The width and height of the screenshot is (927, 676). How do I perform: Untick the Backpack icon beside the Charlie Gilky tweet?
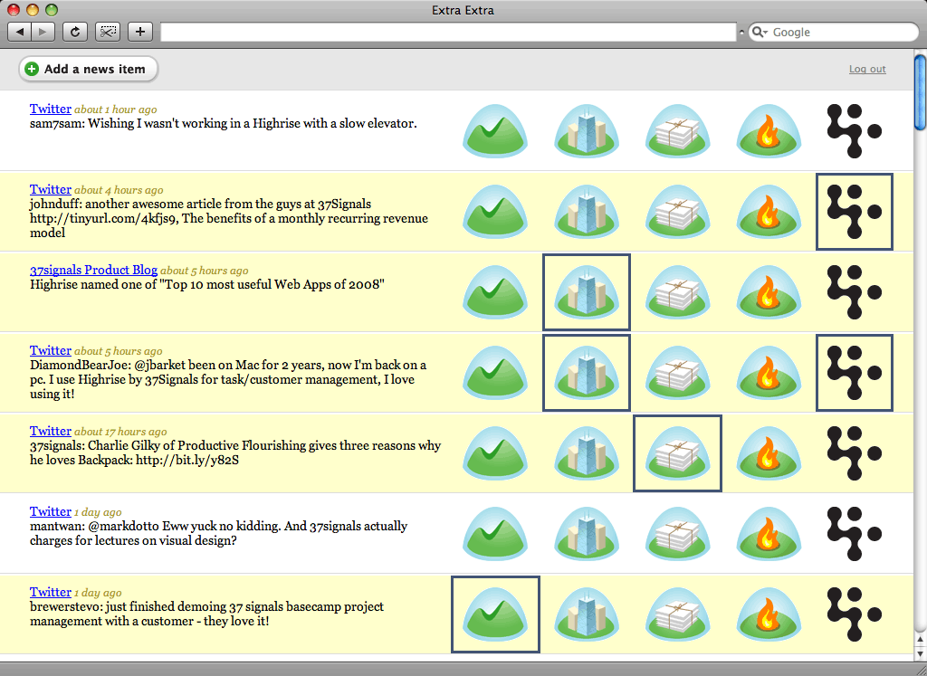click(x=677, y=453)
